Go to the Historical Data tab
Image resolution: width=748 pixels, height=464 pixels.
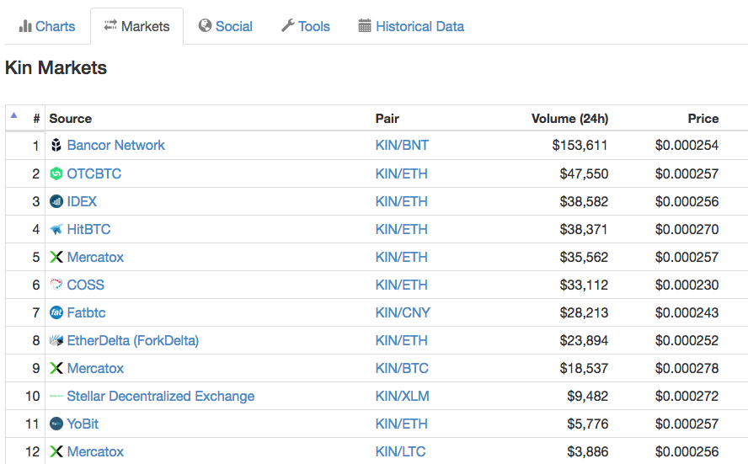pyautogui.click(x=411, y=26)
